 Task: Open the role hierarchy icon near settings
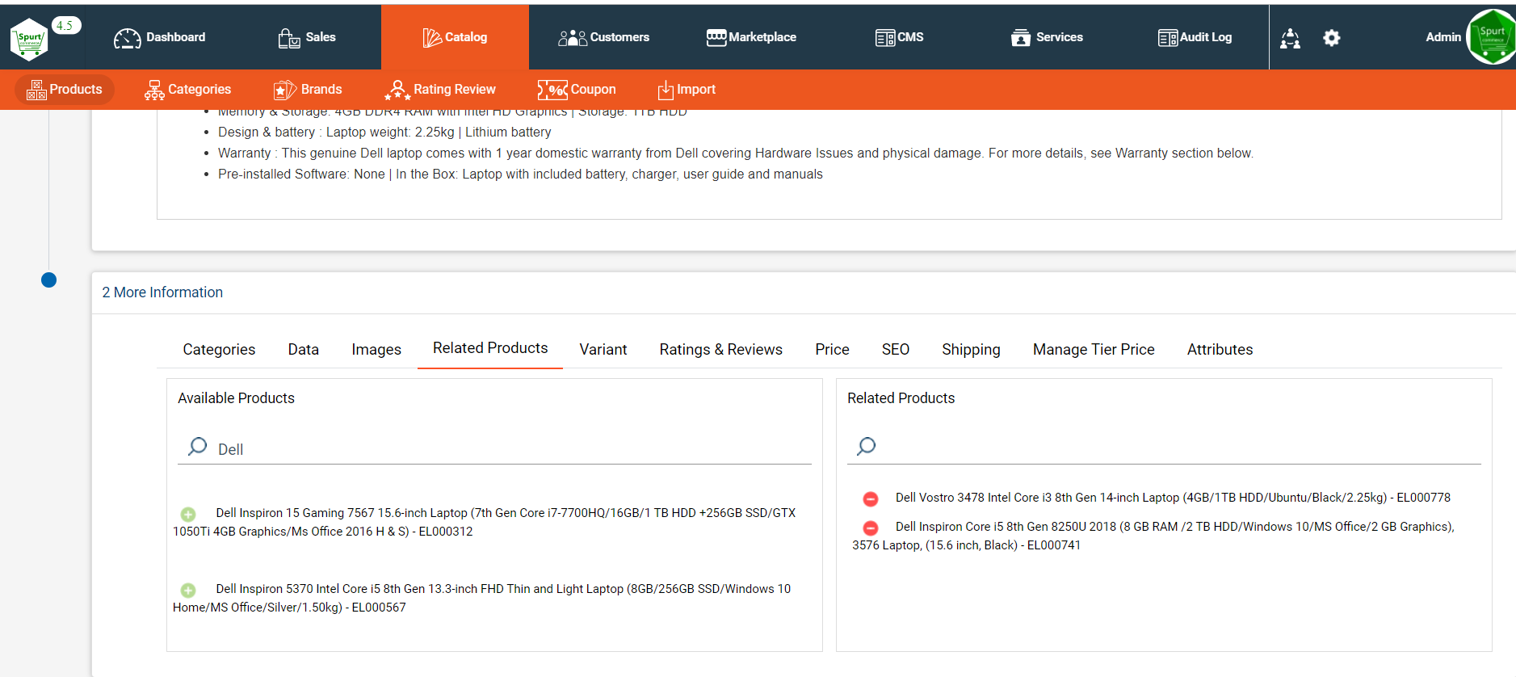point(1290,38)
